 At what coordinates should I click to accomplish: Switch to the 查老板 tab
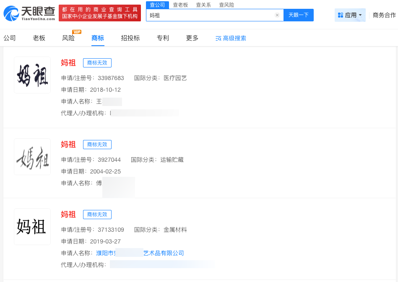[x=180, y=5]
